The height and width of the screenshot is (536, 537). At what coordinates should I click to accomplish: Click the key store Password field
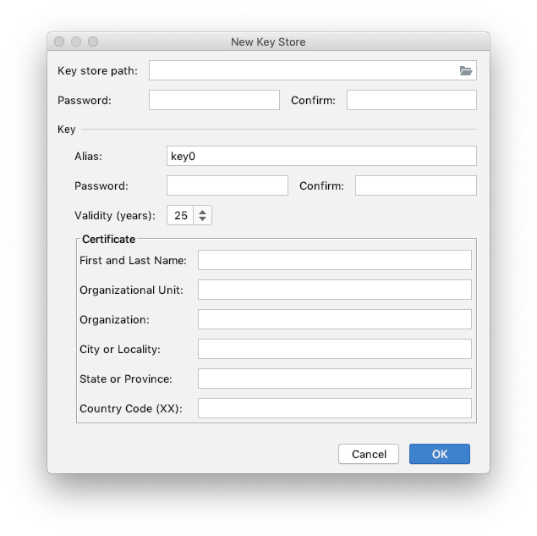[214, 100]
